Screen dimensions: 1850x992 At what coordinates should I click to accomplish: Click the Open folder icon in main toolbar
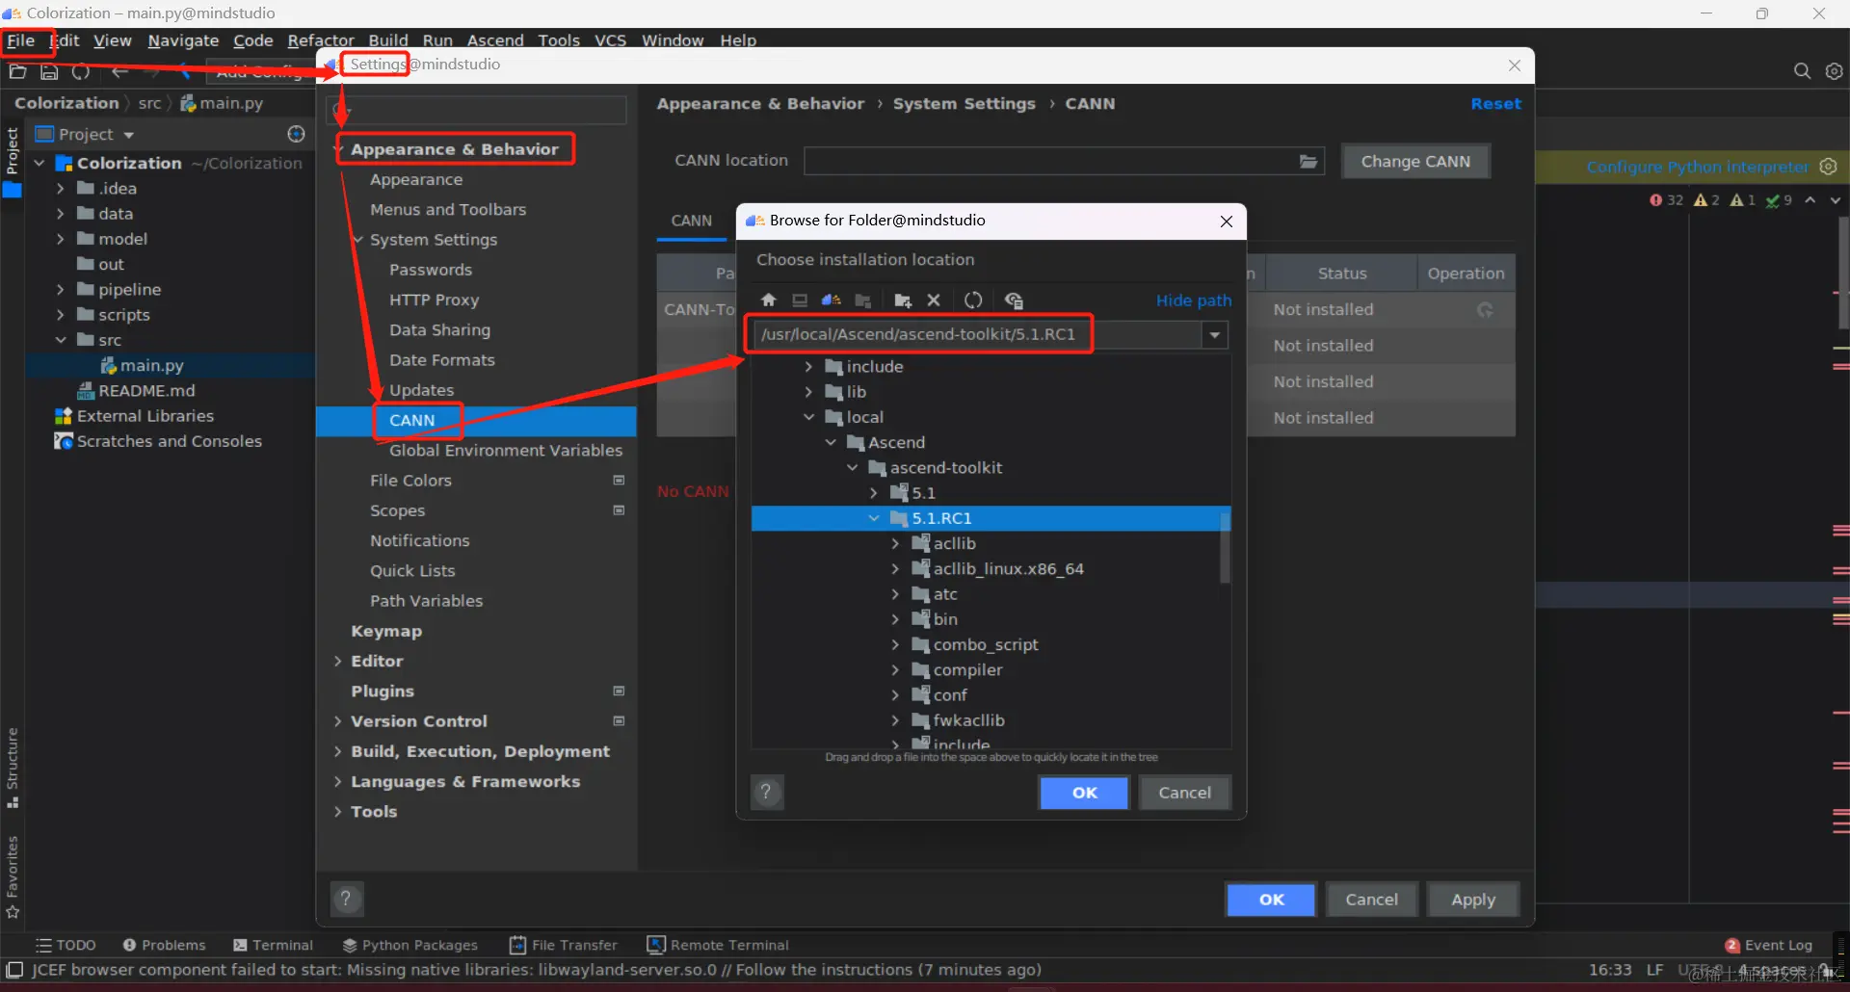[17, 71]
